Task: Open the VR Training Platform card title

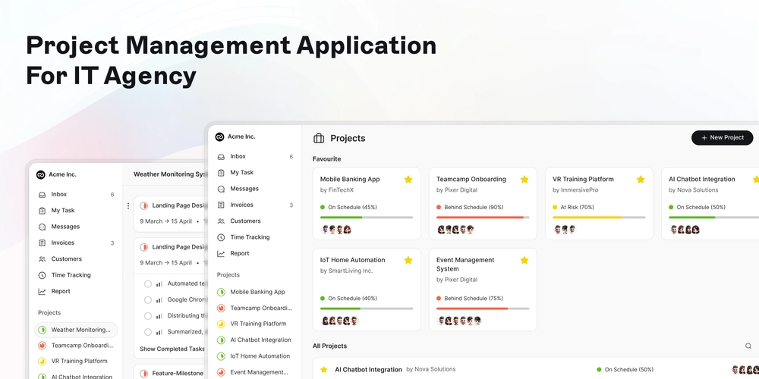Action: (x=583, y=180)
